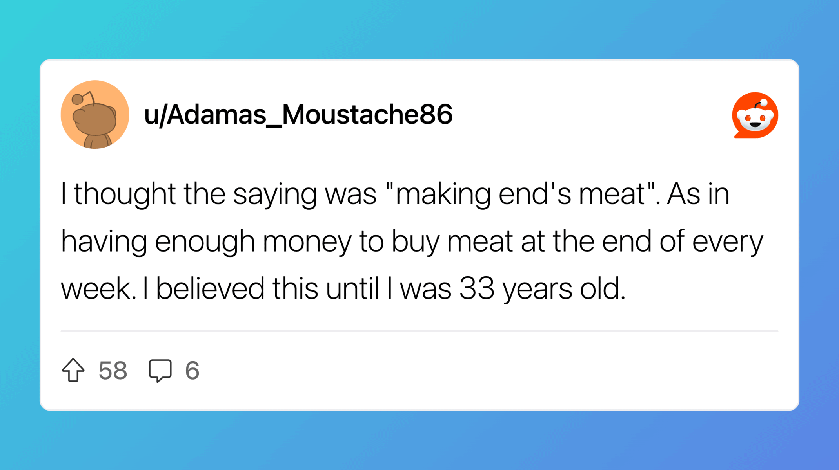Image resolution: width=839 pixels, height=470 pixels.
Task: Click the words "end of every"
Action: [x=682, y=241]
